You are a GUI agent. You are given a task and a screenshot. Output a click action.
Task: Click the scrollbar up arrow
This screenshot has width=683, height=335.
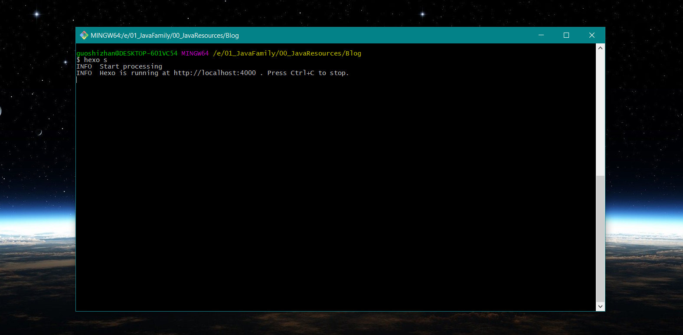click(x=600, y=48)
